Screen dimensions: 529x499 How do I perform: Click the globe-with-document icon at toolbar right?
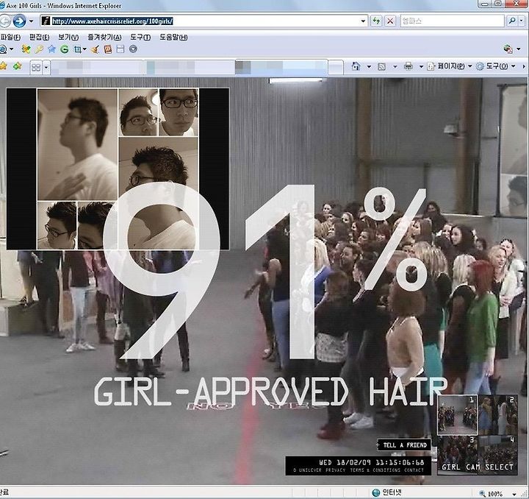508,49
